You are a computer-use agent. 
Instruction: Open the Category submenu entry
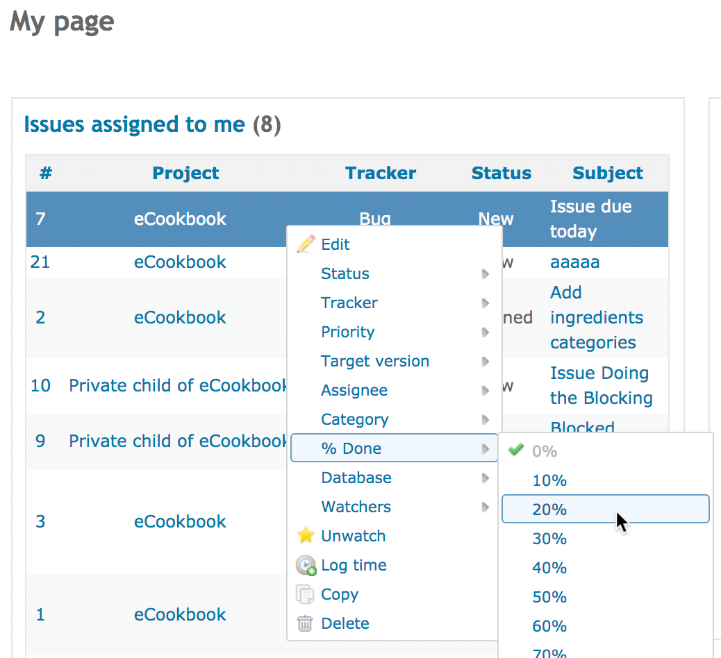tap(394, 419)
